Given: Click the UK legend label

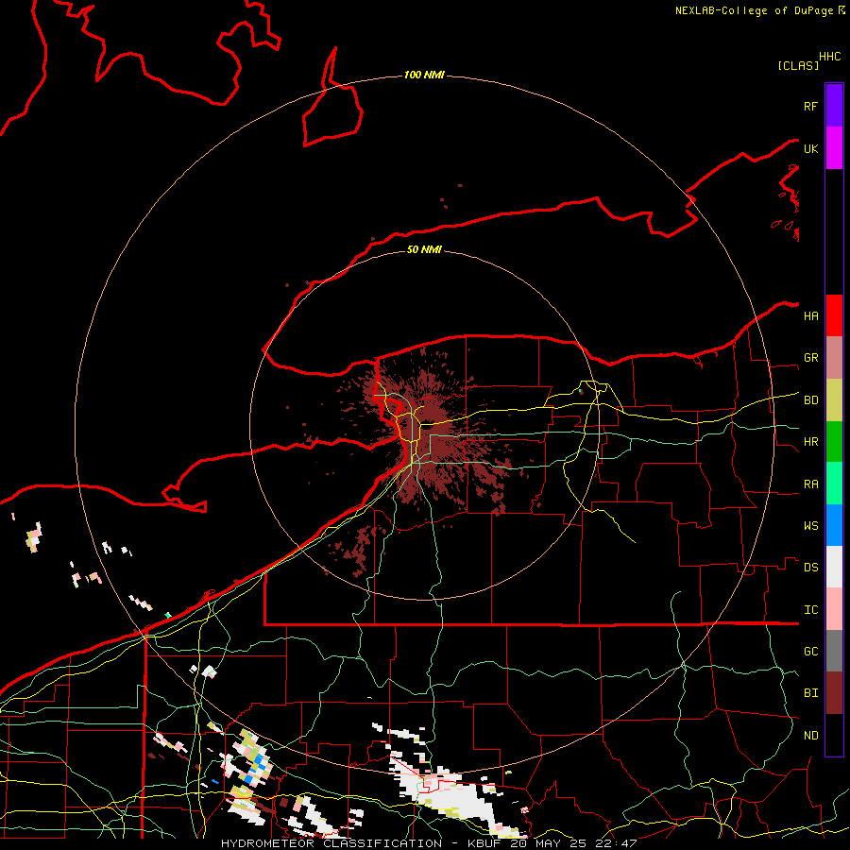Looking at the screenshot, I should pos(810,148).
